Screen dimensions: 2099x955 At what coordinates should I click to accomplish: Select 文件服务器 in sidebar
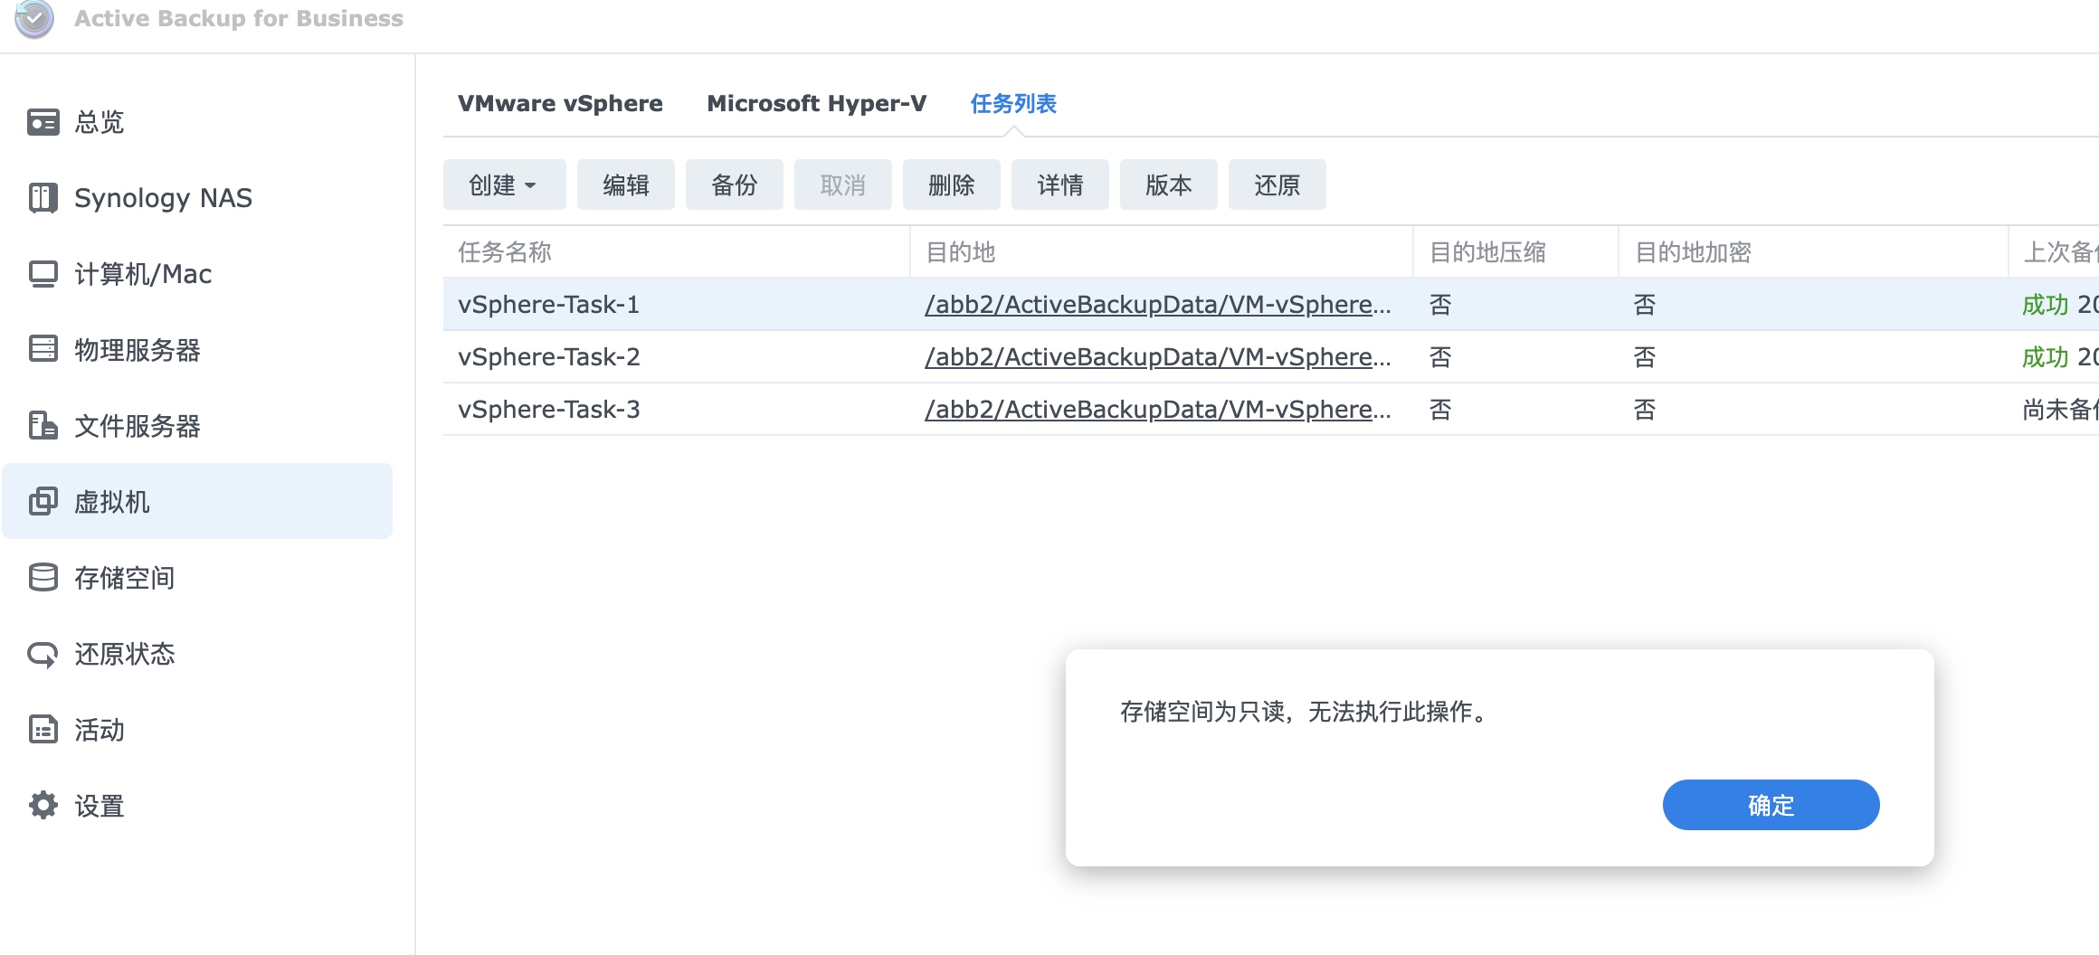(197, 426)
